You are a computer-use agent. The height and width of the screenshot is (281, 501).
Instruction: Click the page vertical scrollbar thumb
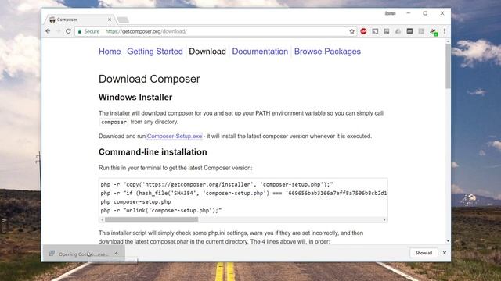[448, 66]
